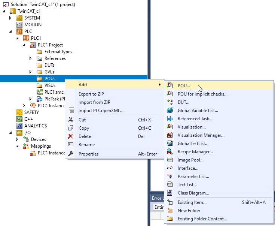The height and width of the screenshot is (226, 275).
Task: Click the Cut scissors icon
Action: 71,120
